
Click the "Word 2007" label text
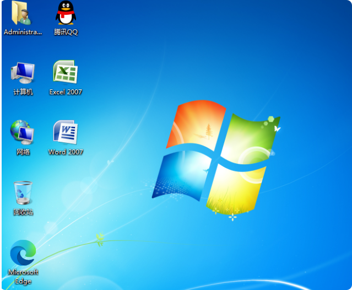tap(66, 152)
